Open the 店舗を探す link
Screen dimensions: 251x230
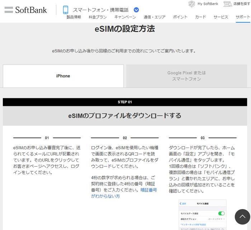point(242,4)
